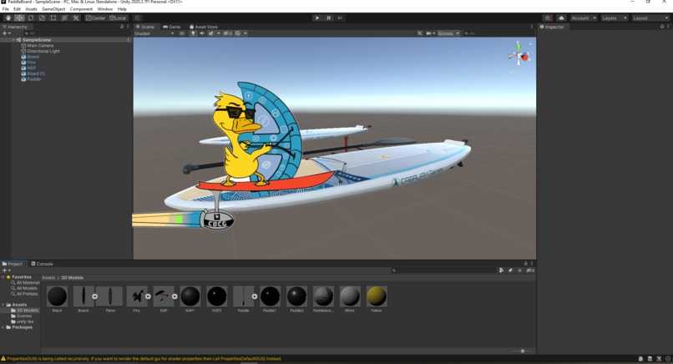Open the Layout dropdown

coord(650,18)
